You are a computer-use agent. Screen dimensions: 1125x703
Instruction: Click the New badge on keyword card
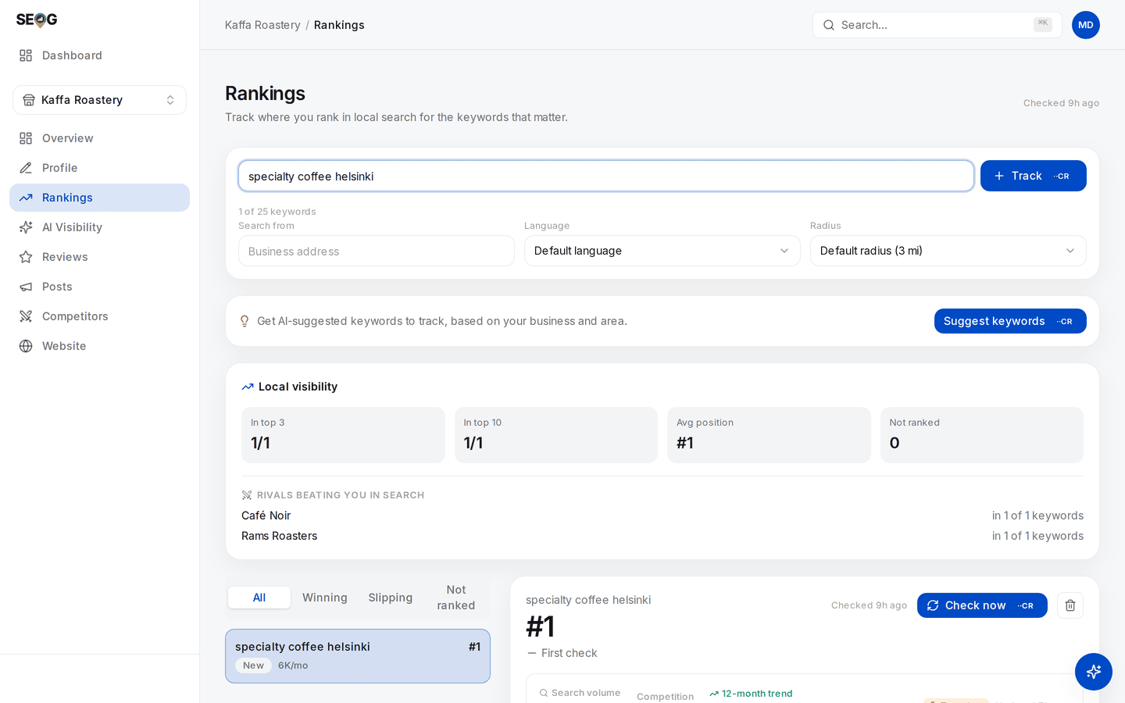click(x=253, y=666)
